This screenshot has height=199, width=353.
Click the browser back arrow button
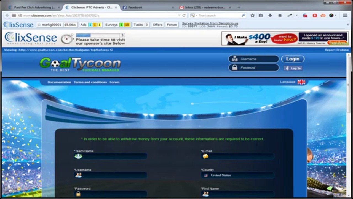pos(7,15)
